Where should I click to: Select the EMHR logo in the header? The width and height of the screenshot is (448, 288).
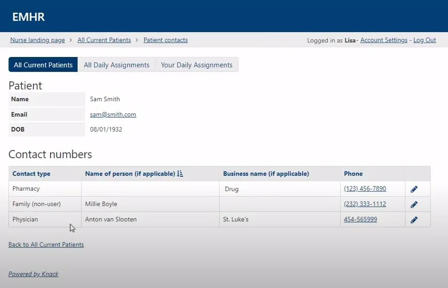point(29,16)
